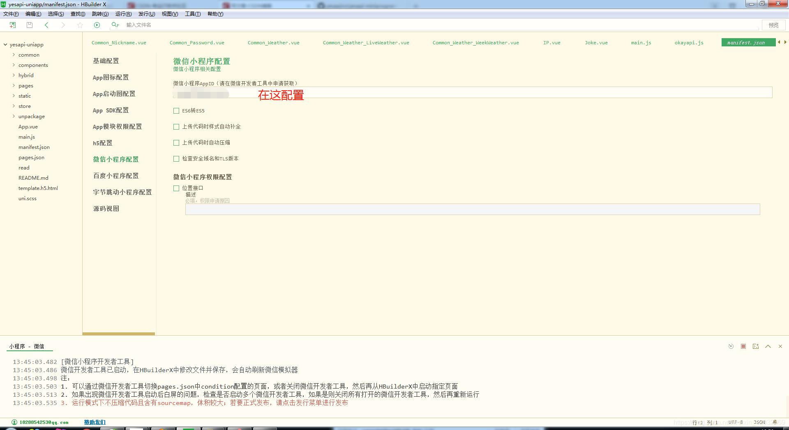Click the 赞助我们 link in status bar

click(95, 422)
